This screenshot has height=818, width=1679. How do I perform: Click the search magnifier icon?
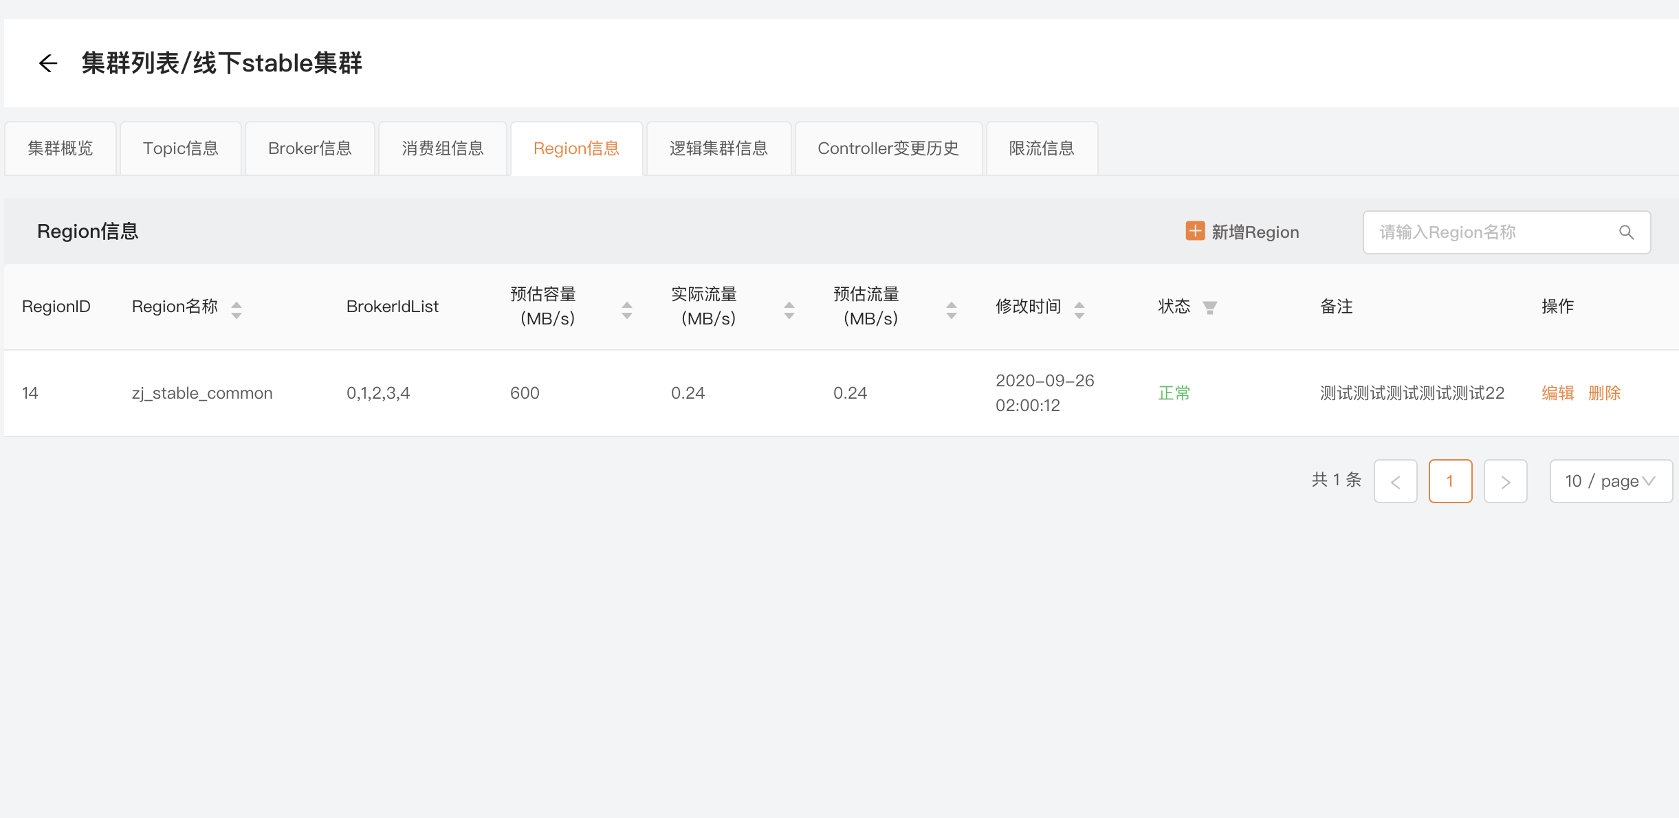pyautogui.click(x=1626, y=232)
